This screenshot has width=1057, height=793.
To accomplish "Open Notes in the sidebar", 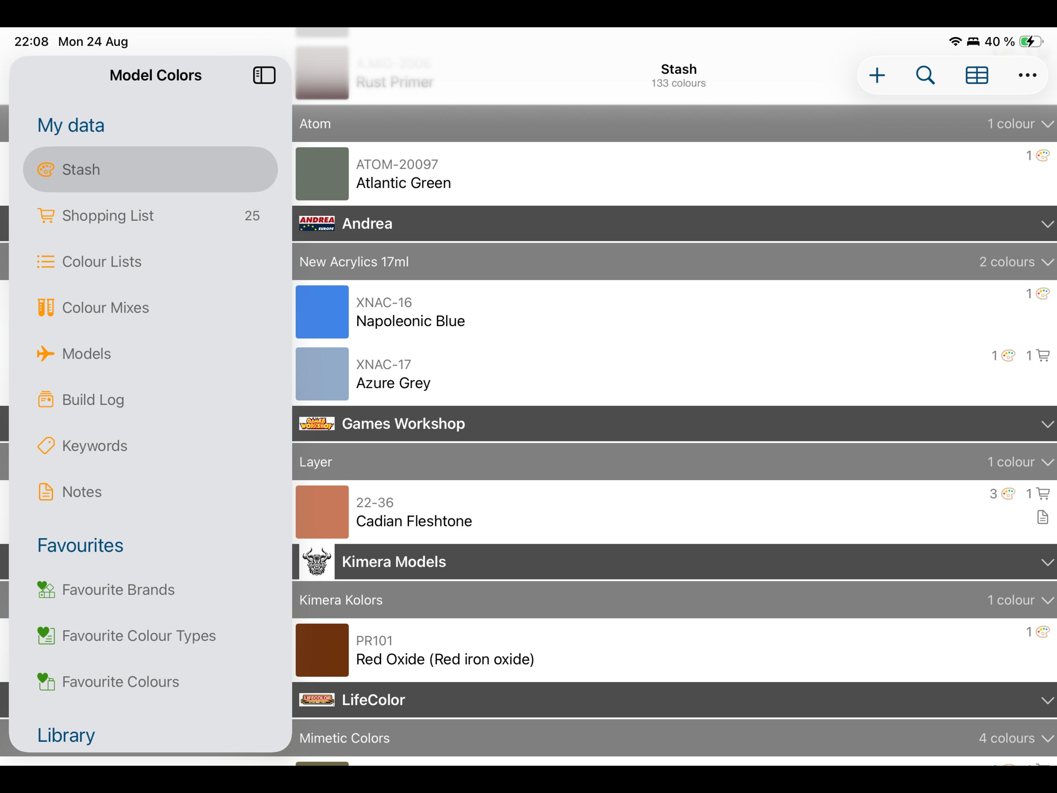I will [150, 491].
